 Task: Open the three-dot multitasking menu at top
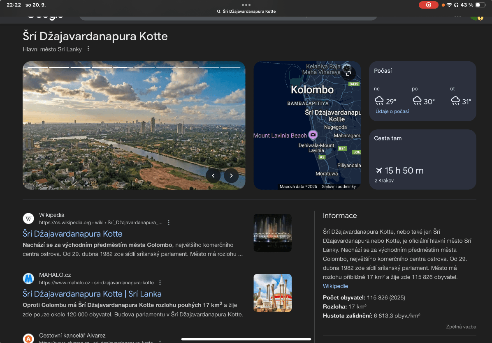246,5
